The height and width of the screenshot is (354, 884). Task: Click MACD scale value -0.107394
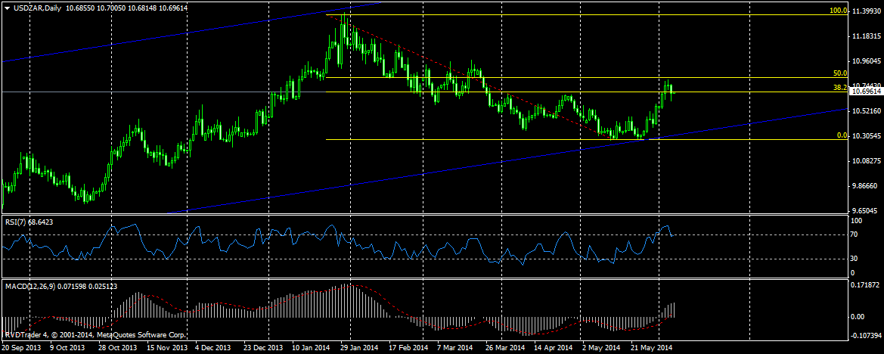click(867, 335)
